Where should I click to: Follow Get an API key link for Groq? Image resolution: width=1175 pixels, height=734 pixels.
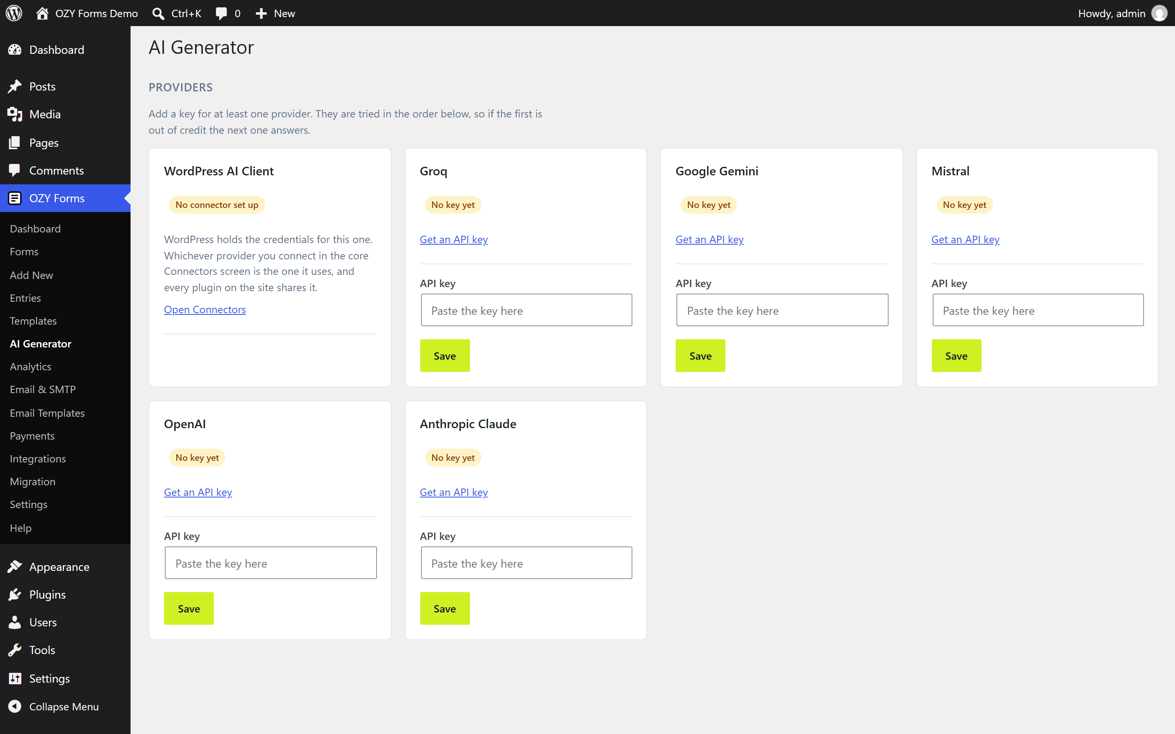[454, 239]
